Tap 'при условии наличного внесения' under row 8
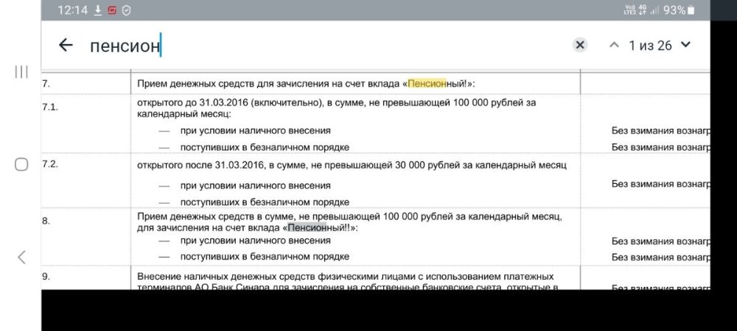The height and width of the screenshot is (331, 737). click(255, 241)
